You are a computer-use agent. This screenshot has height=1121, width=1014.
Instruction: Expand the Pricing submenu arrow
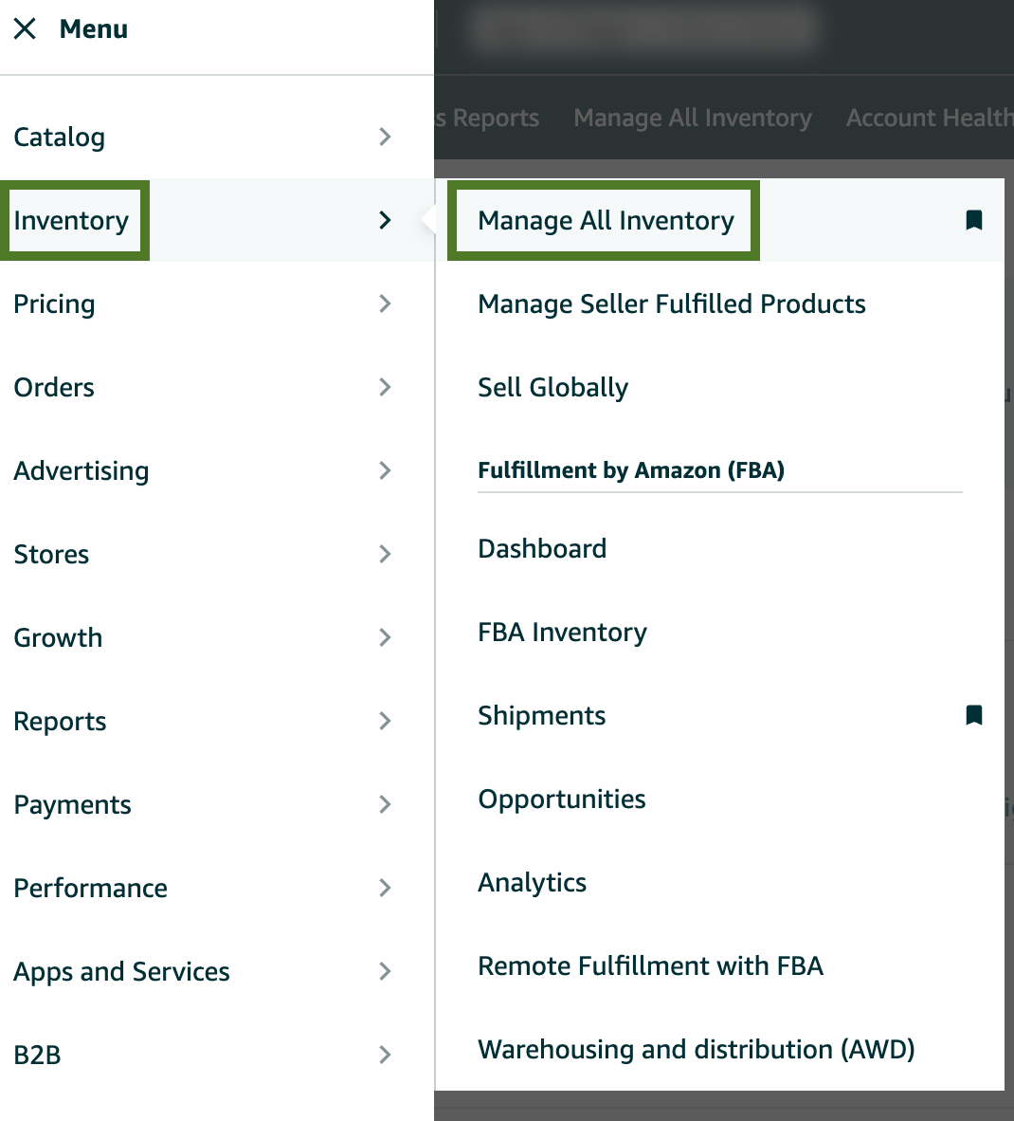(385, 303)
